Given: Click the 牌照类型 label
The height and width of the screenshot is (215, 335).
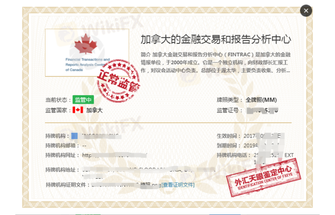Looking at the screenshot, I should pos(230,100).
